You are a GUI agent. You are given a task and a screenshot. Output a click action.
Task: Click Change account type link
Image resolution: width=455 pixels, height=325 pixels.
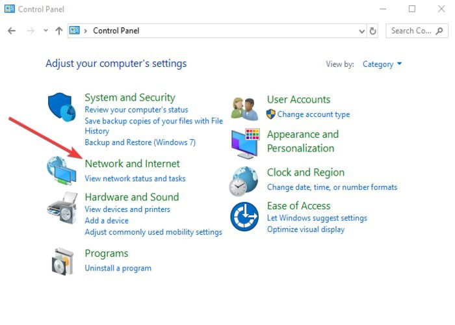(x=313, y=114)
